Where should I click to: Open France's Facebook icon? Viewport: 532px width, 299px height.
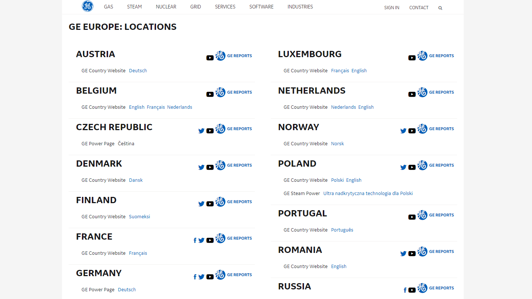coord(195,240)
